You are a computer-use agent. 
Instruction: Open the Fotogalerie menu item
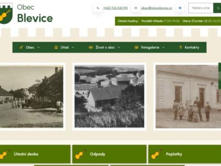(x=150, y=47)
